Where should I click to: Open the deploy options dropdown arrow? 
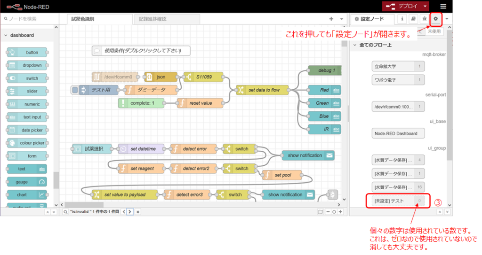[425, 6]
